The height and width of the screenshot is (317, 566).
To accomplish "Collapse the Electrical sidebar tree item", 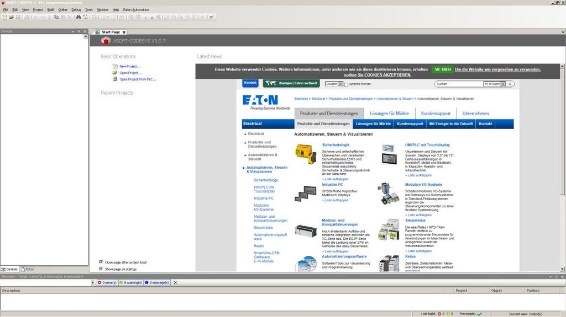I will pyautogui.click(x=245, y=134).
